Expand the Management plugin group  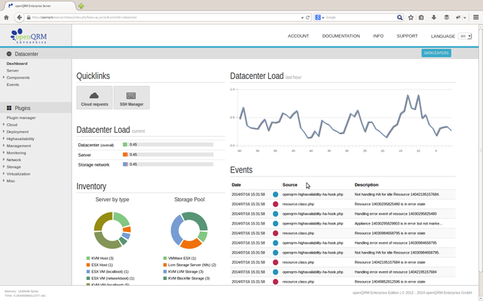[4, 146]
